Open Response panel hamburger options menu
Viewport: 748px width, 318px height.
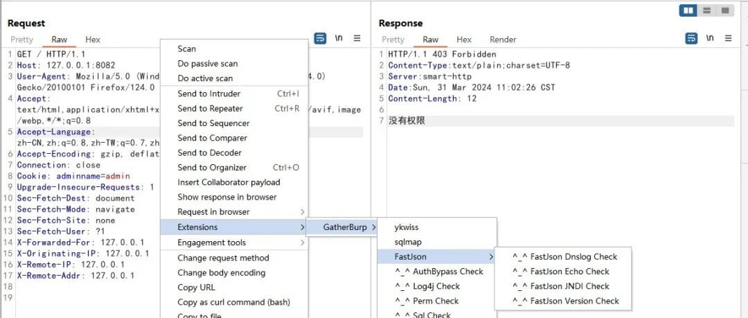tap(728, 38)
